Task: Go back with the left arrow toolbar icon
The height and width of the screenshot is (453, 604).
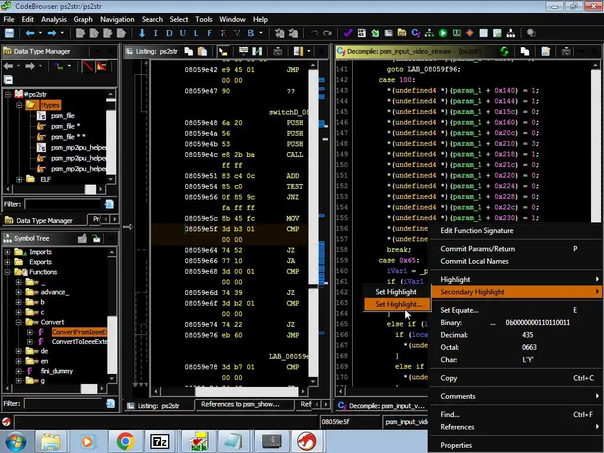Action: point(29,33)
